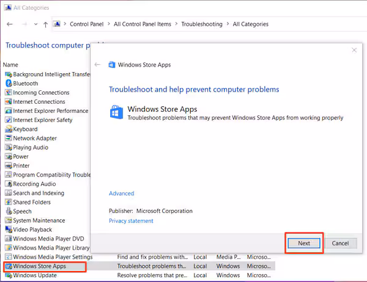Open the Advanced link
The height and width of the screenshot is (282, 367).
[x=122, y=193]
